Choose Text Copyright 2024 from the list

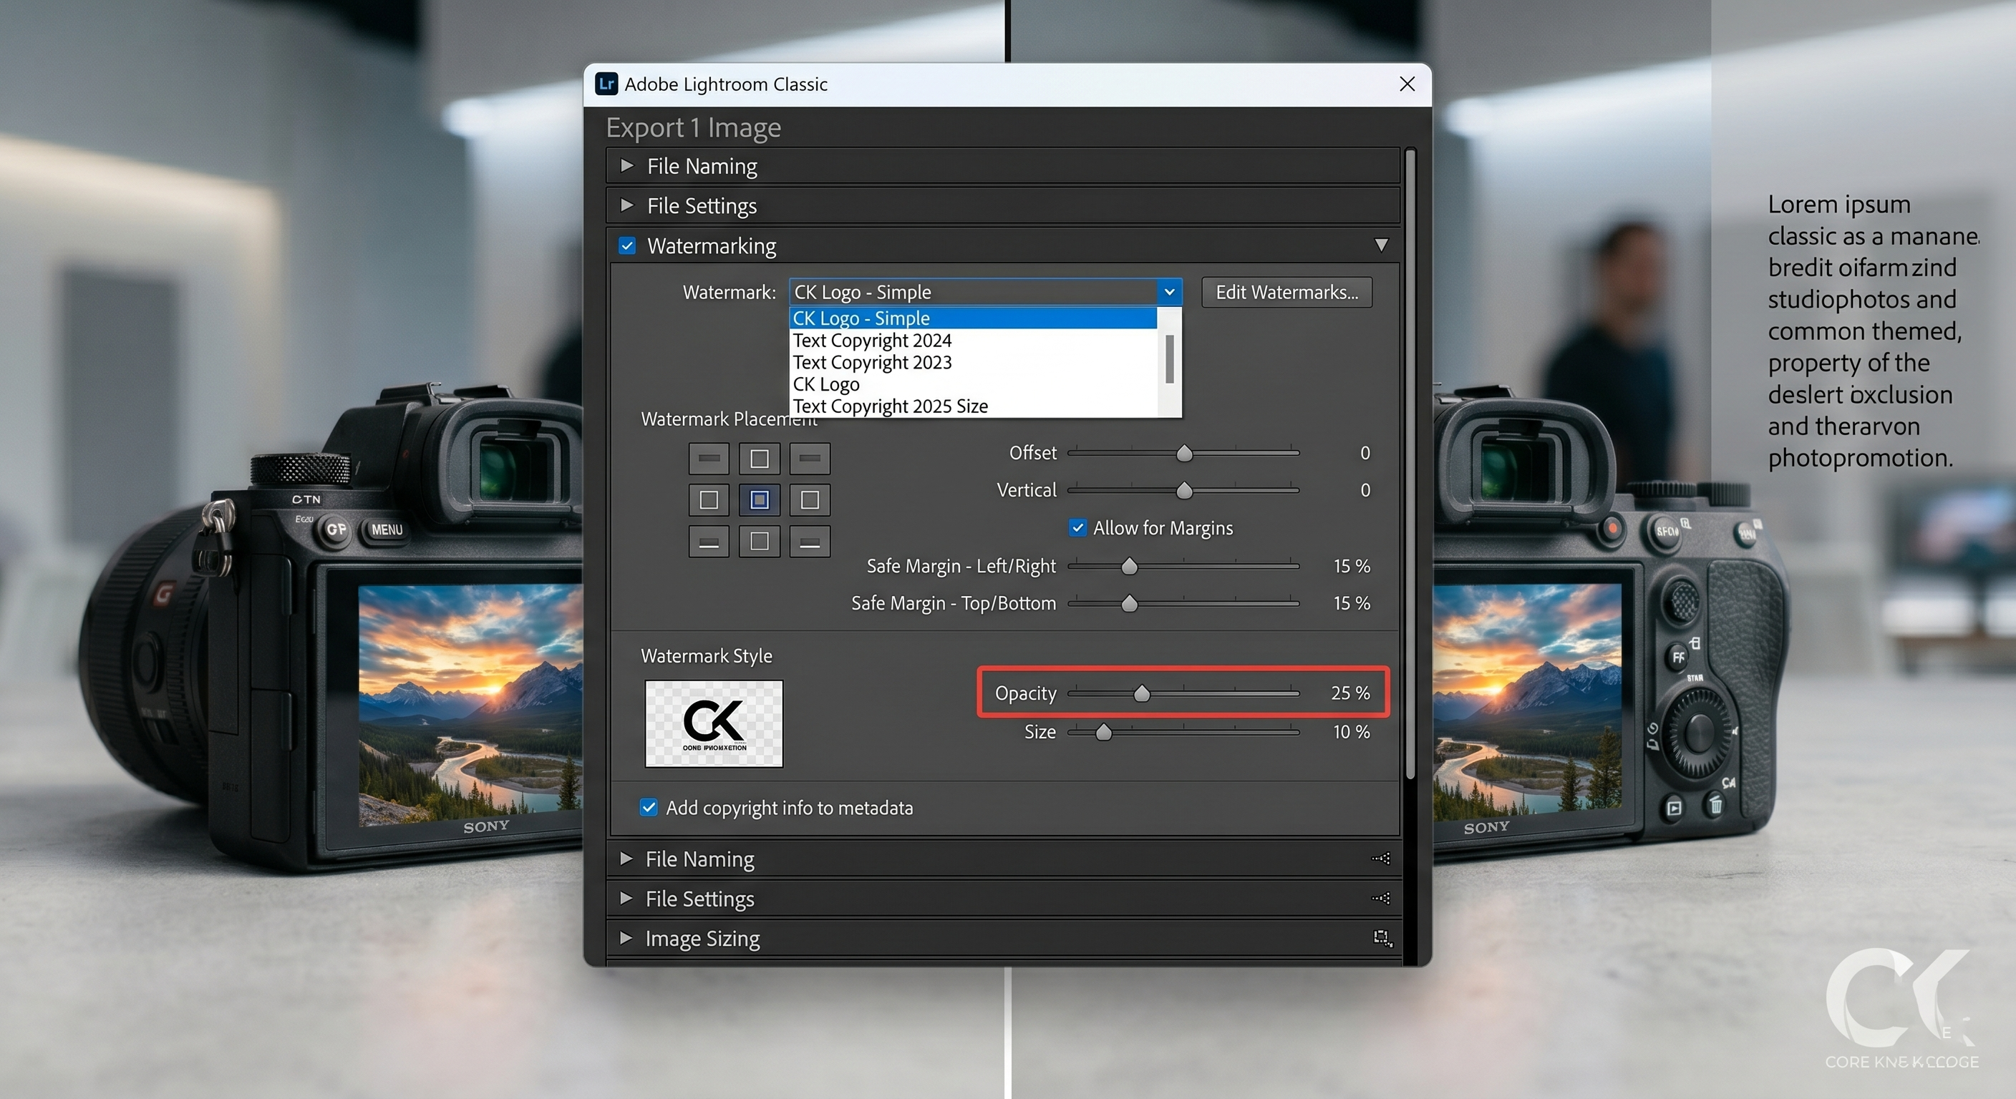973,341
